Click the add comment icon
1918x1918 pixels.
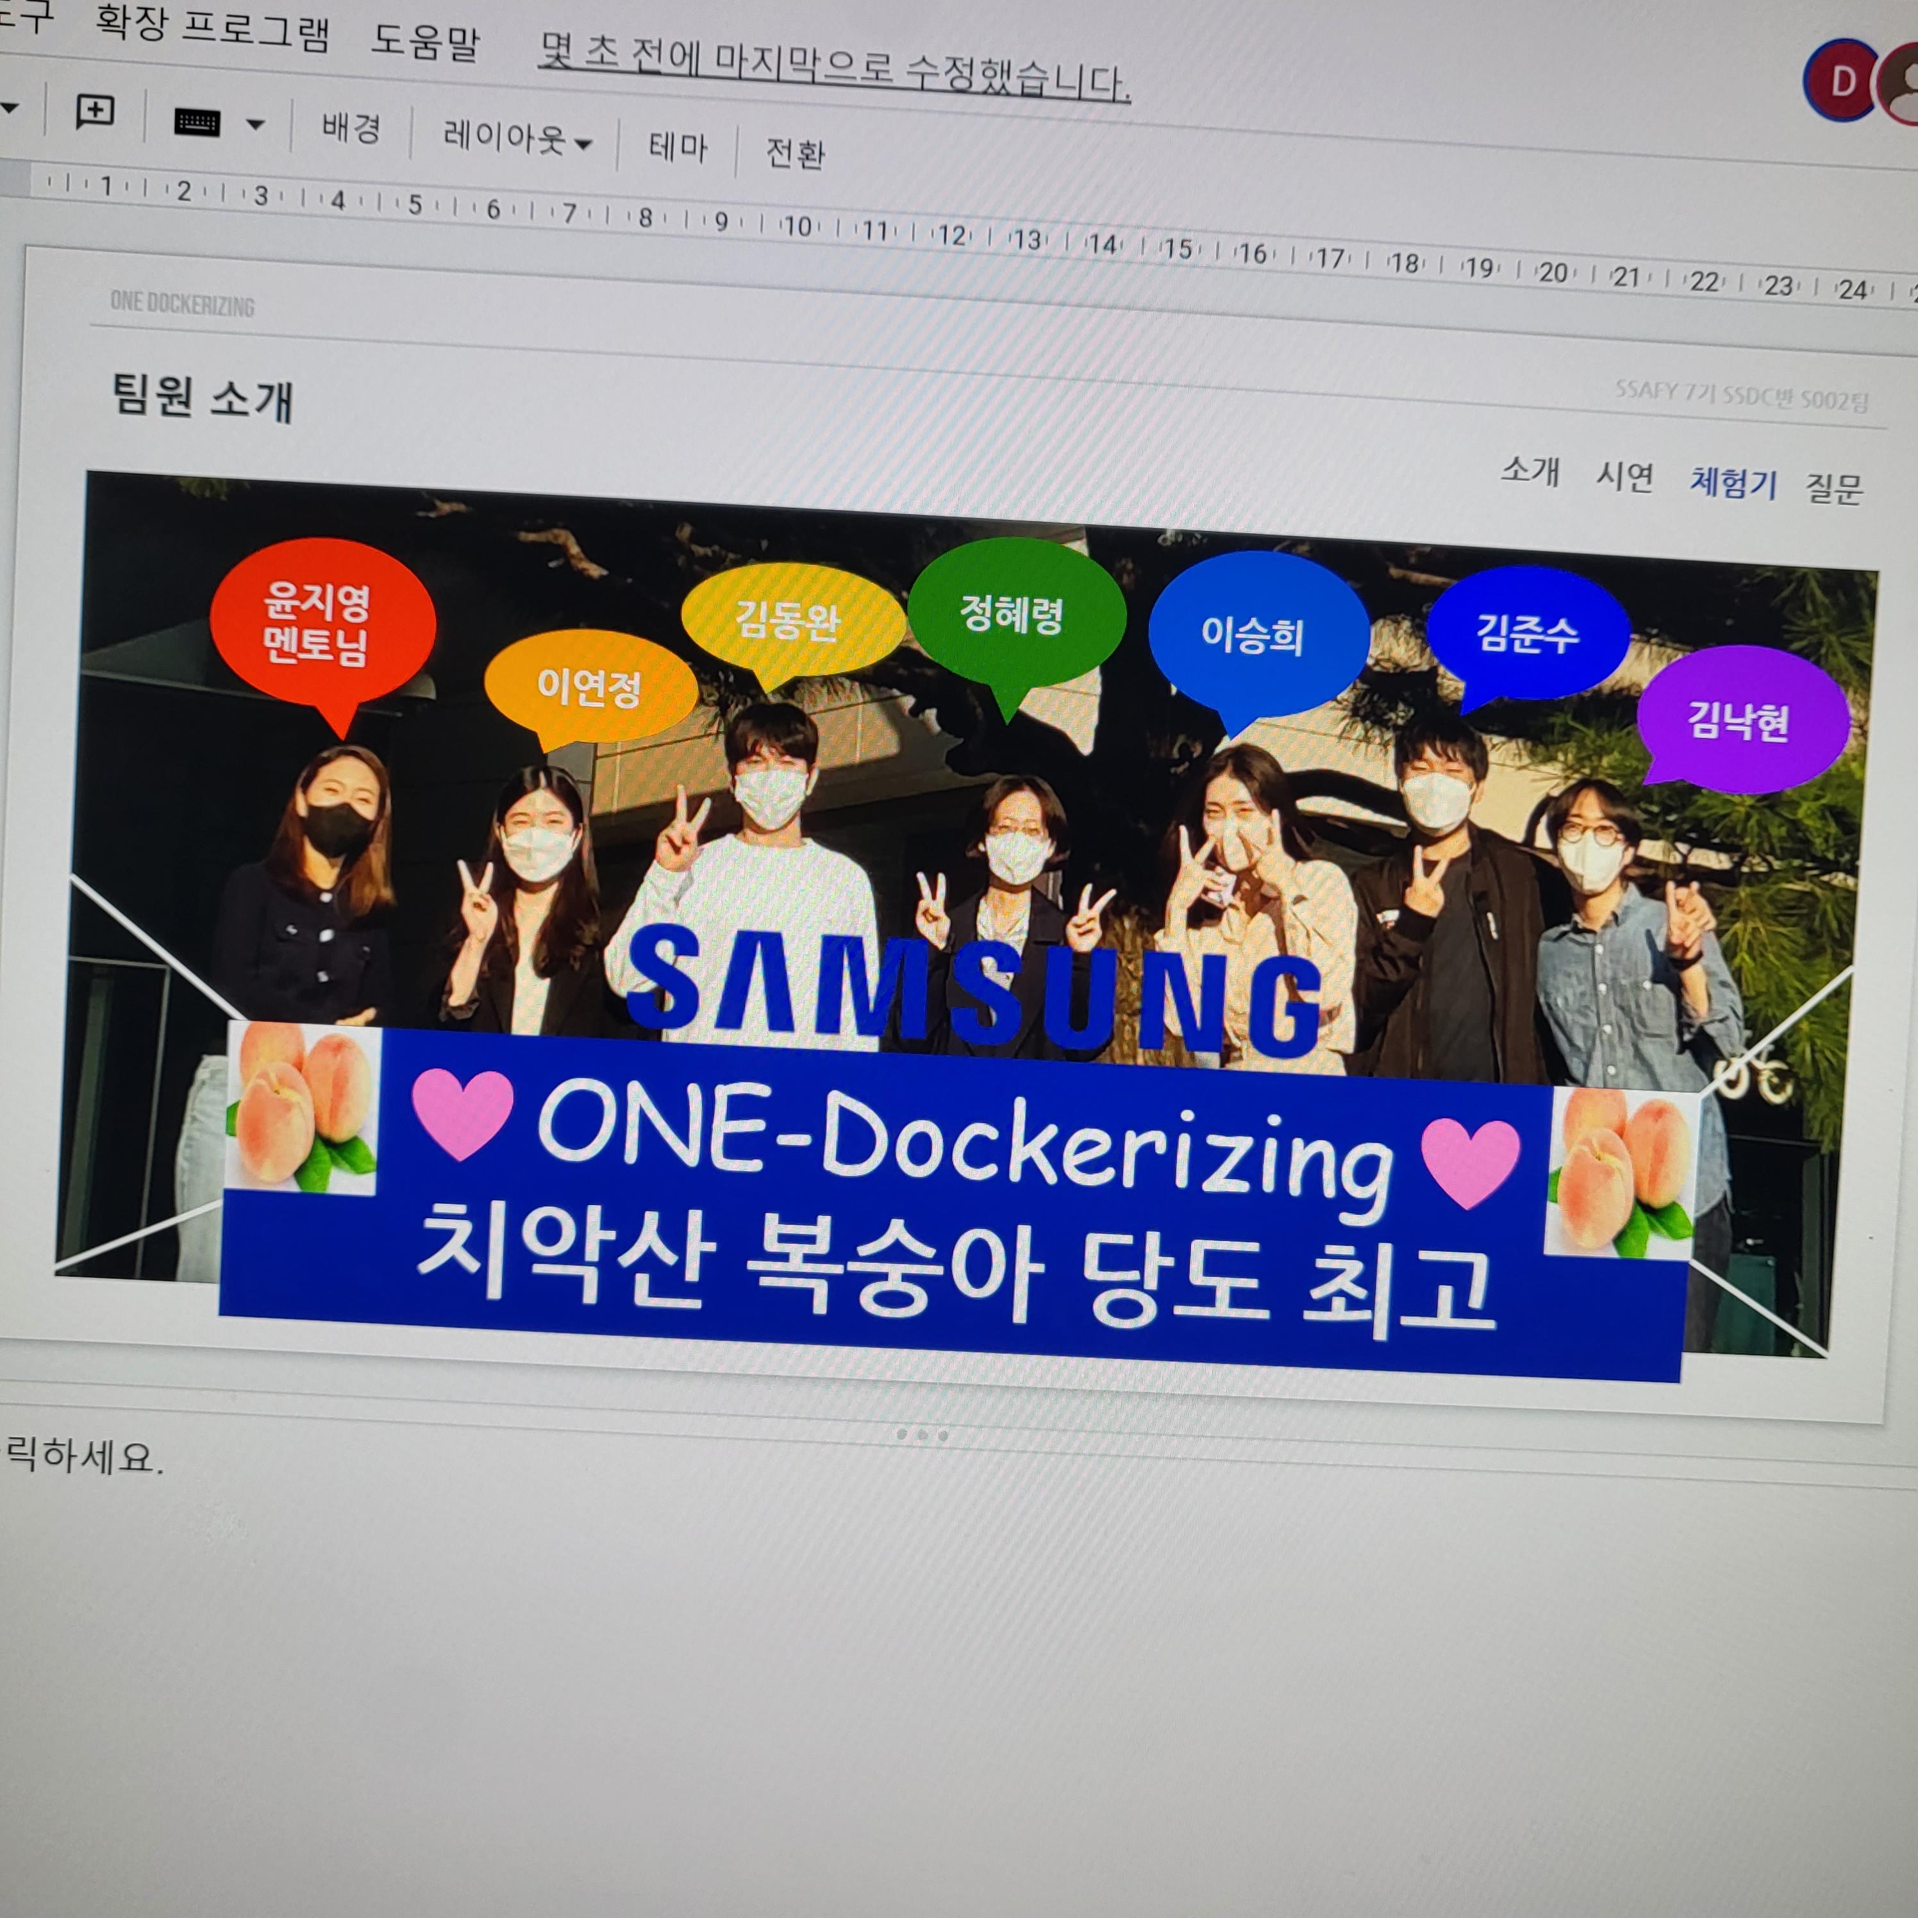pos(96,110)
